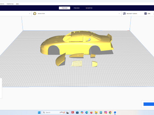The image size is (154, 115).
Task: Open Task View from the taskbar
Action: point(68,112)
